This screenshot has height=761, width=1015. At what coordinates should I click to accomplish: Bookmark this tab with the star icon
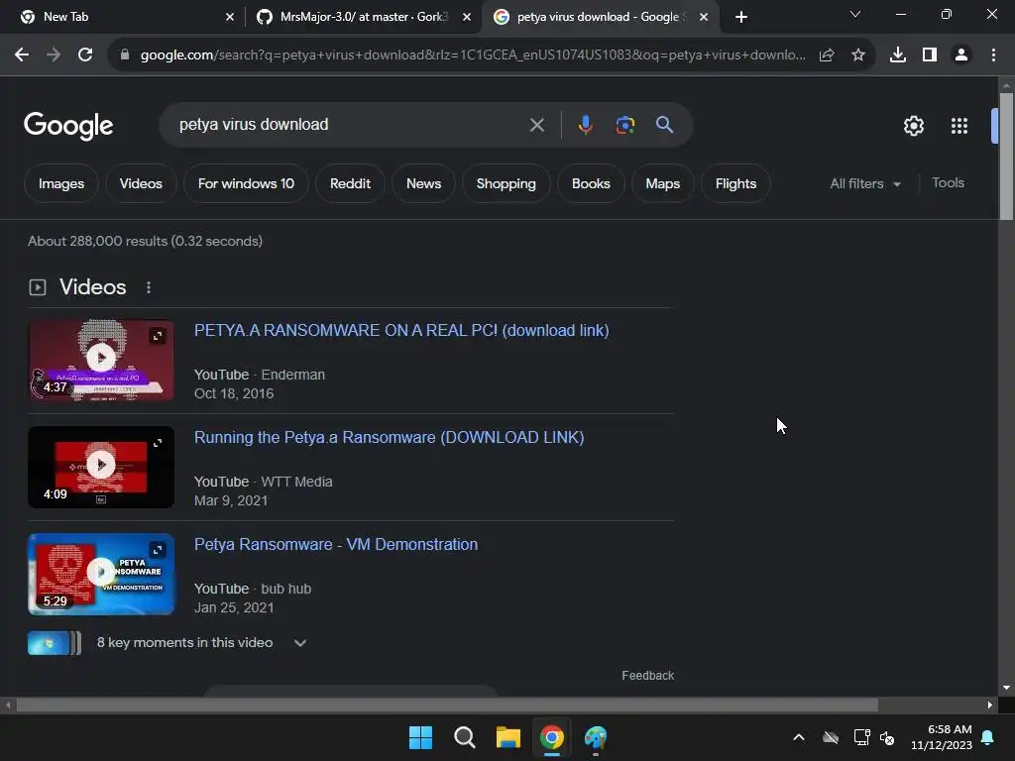click(x=858, y=55)
